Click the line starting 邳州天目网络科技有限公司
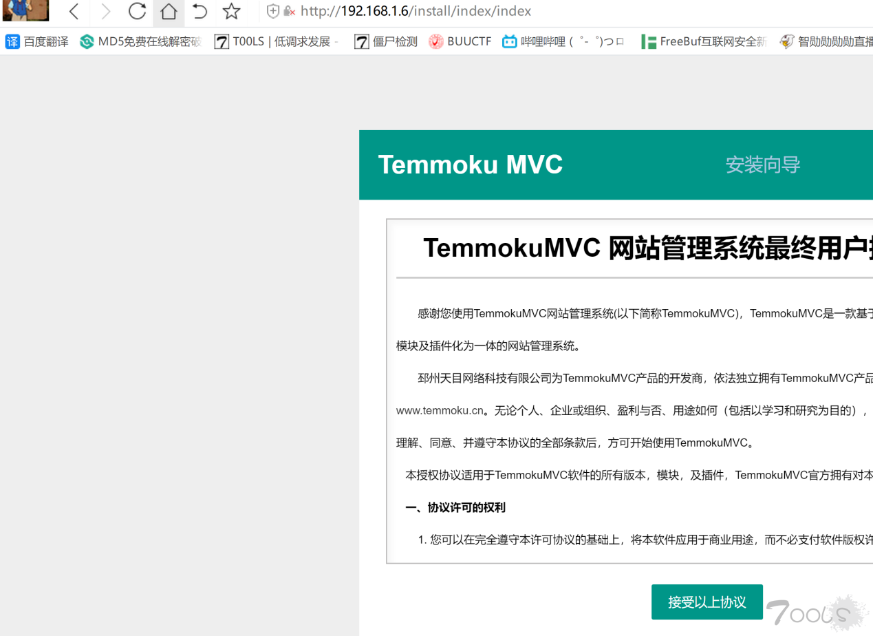This screenshot has width=873, height=636. click(645, 378)
